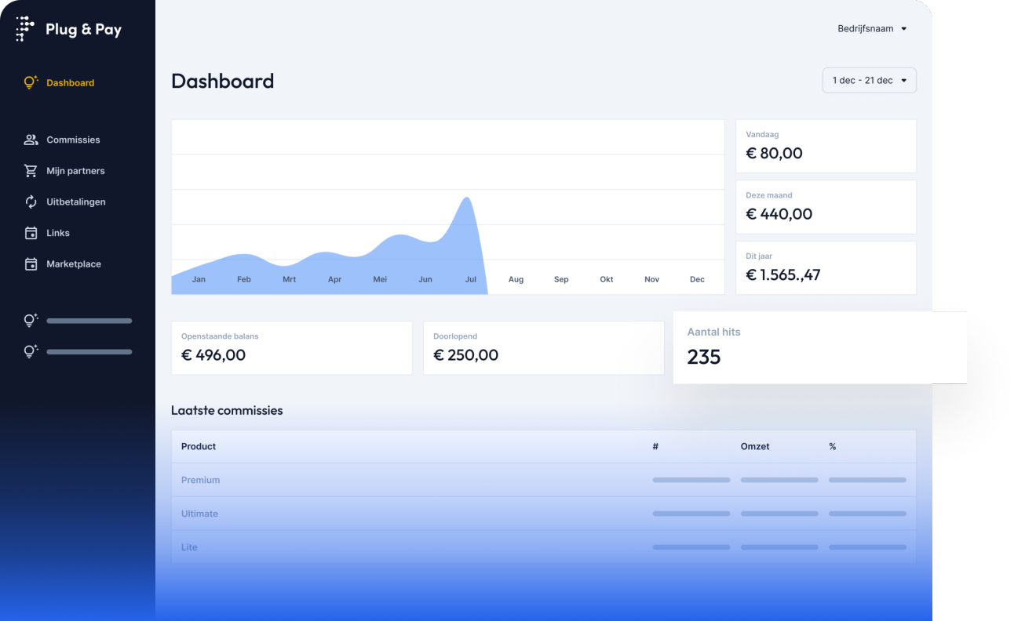Viewport: 1036px width, 621px height.
Task: Click the Mrt label on chart axis
Action: coord(290,279)
